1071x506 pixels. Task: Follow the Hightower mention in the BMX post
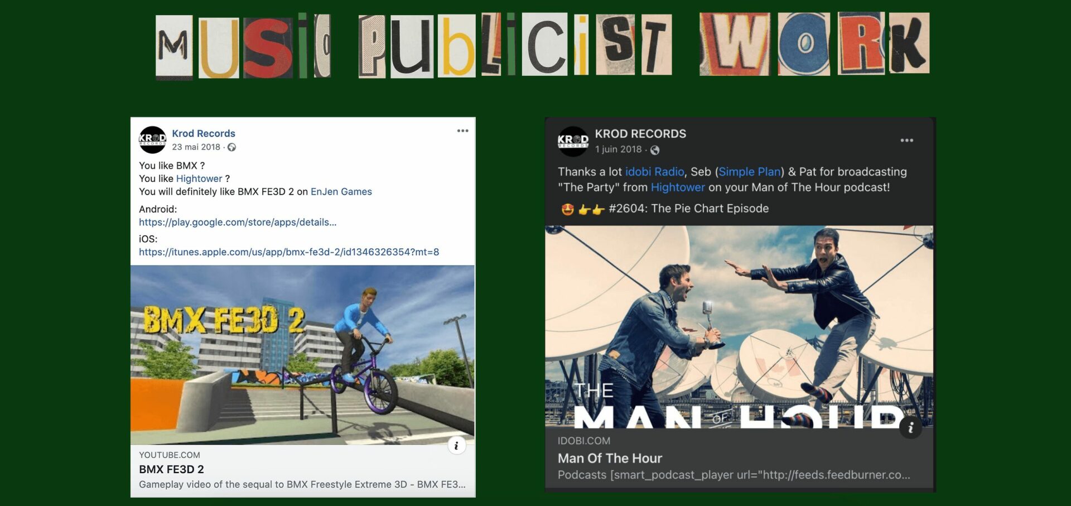coord(199,179)
